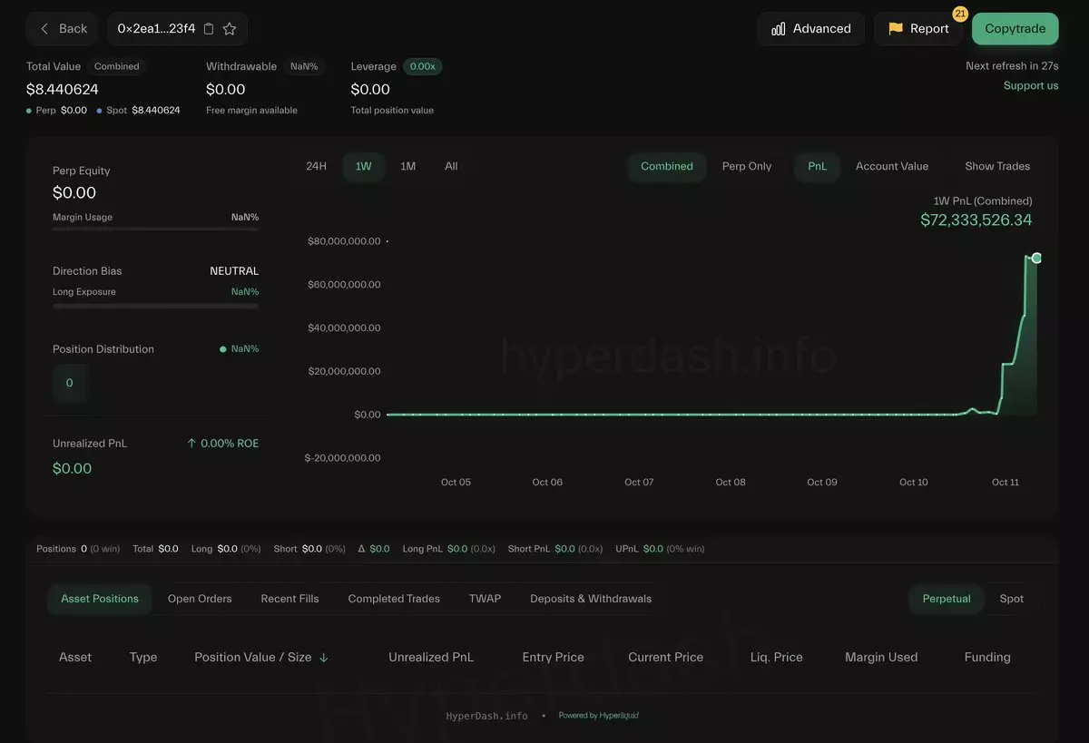Viewport: 1089px width, 743px height.
Task: Toggle chart to Account Value view
Action: (891, 166)
